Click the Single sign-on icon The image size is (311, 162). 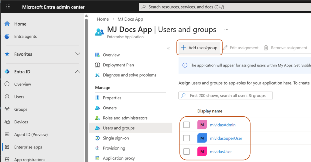[x=97, y=138]
